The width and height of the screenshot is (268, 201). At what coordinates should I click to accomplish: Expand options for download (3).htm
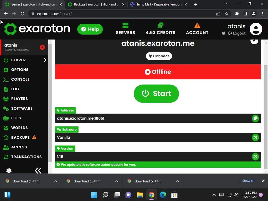coord(117,181)
